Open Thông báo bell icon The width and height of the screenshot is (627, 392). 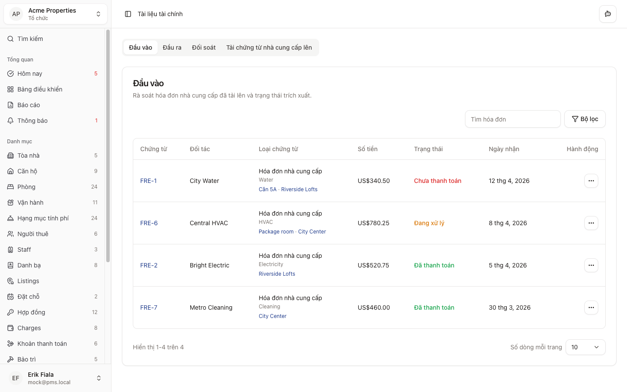10,121
